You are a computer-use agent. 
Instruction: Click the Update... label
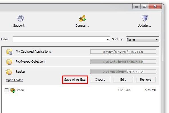click(x=144, y=25)
